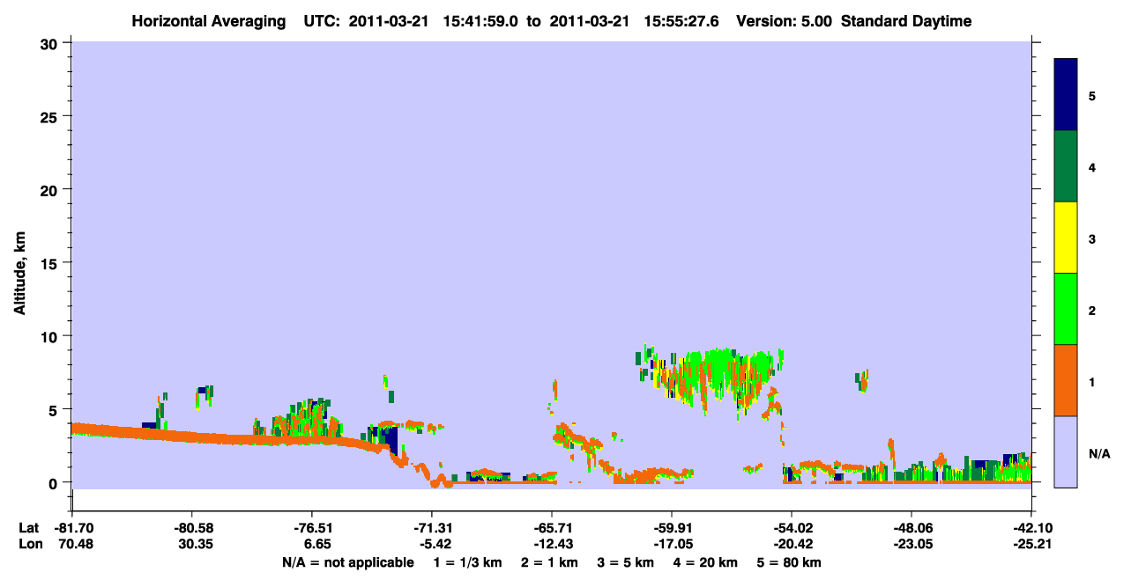Image resolution: width=1146 pixels, height=587 pixels.
Task: Click the dark green level 4 colorbar segment
Action: pyautogui.click(x=1066, y=166)
